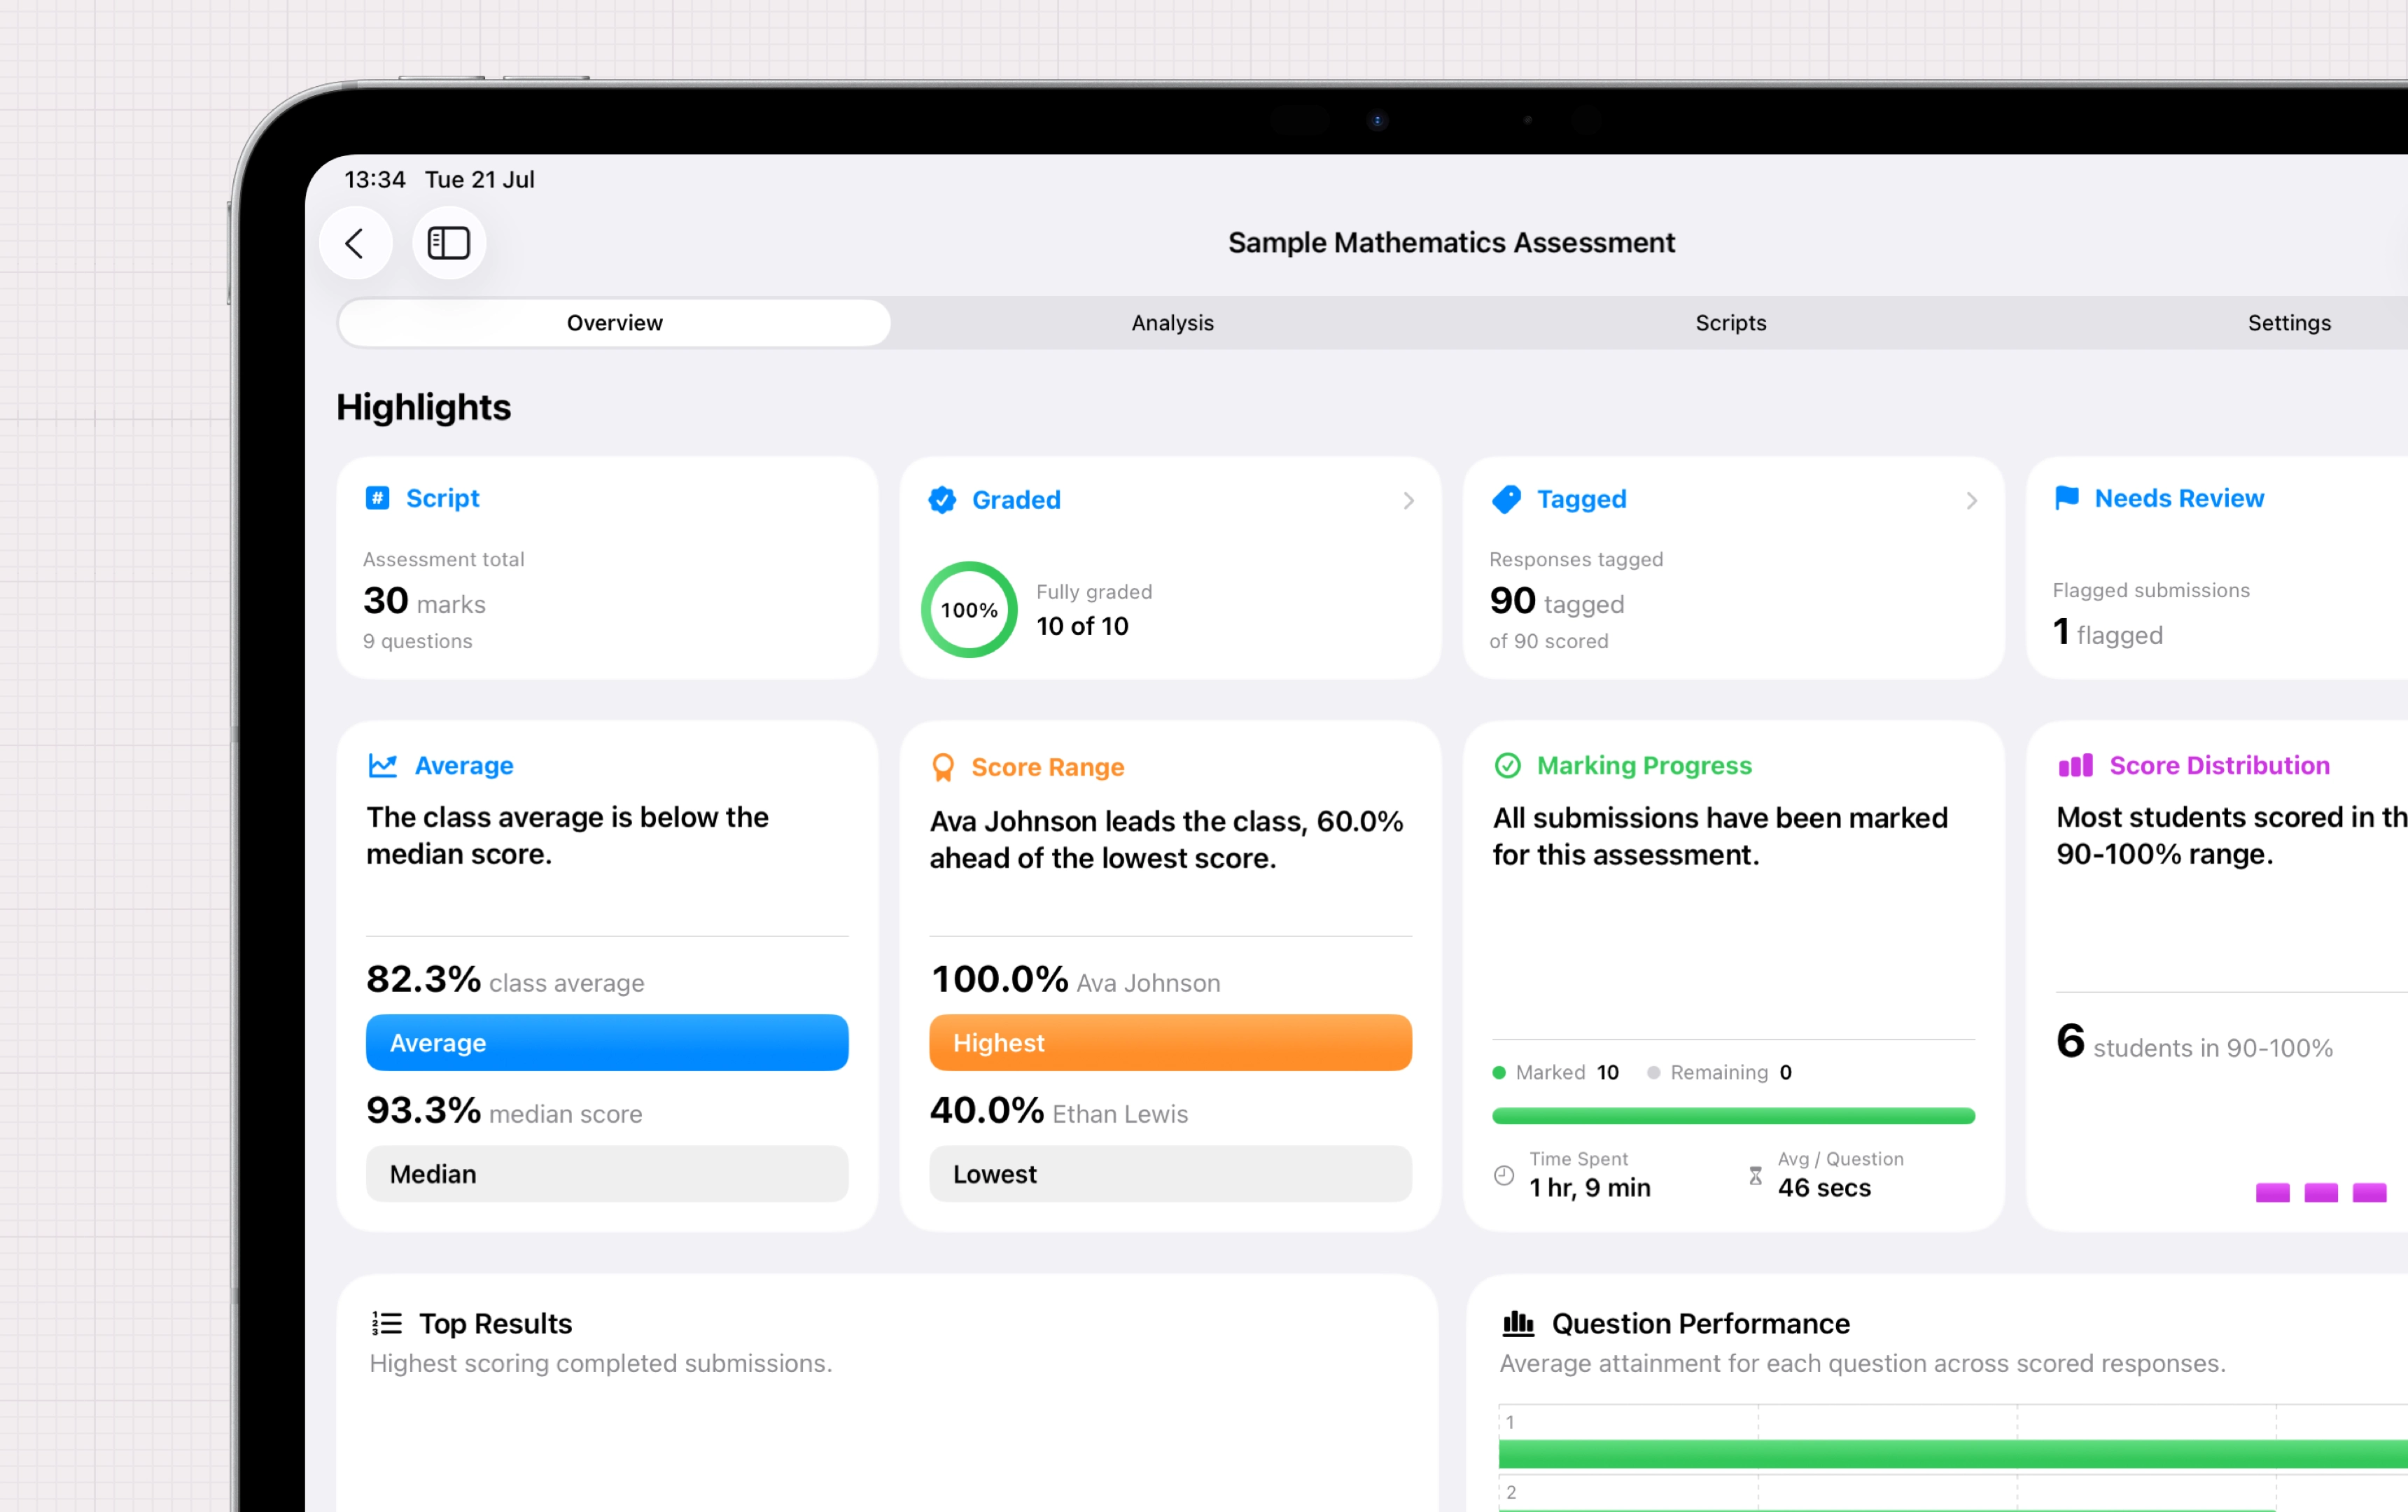Click the 'Question Performance' heading
Image resolution: width=2408 pixels, height=1512 pixels.
click(x=1701, y=1324)
